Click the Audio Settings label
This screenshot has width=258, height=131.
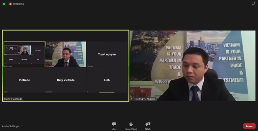click(10, 126)
